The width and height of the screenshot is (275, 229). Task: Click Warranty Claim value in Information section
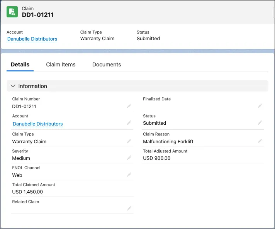[x=29, y=141]
